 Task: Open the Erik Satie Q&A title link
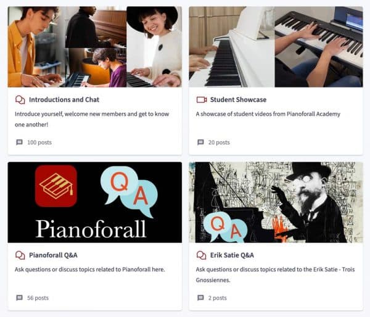[x=232, y=255]
